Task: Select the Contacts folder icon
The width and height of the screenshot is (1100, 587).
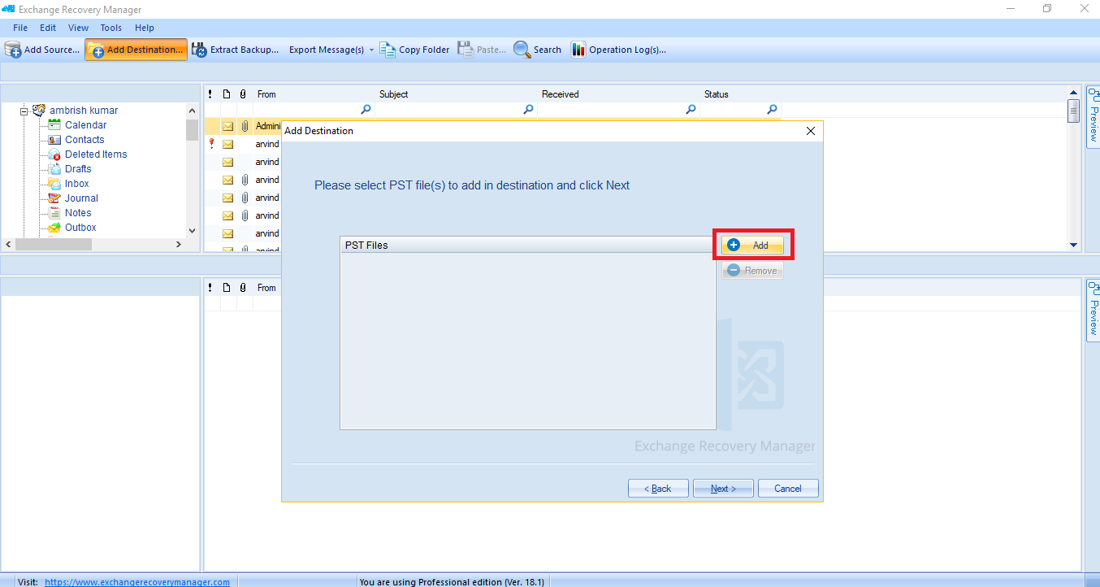Action: (54, 139)
